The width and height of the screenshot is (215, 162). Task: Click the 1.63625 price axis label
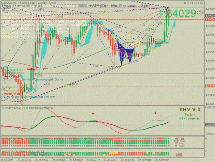click(210, 69)
